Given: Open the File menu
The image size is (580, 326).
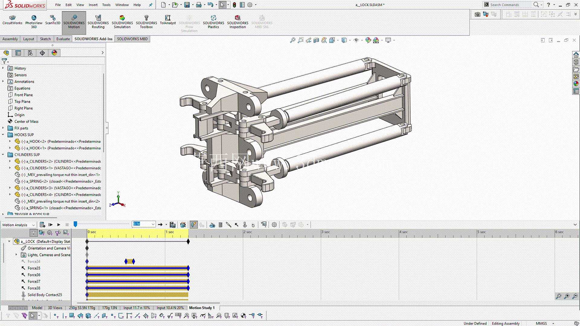Looking at the screenshot, I should tap(58, 5).
